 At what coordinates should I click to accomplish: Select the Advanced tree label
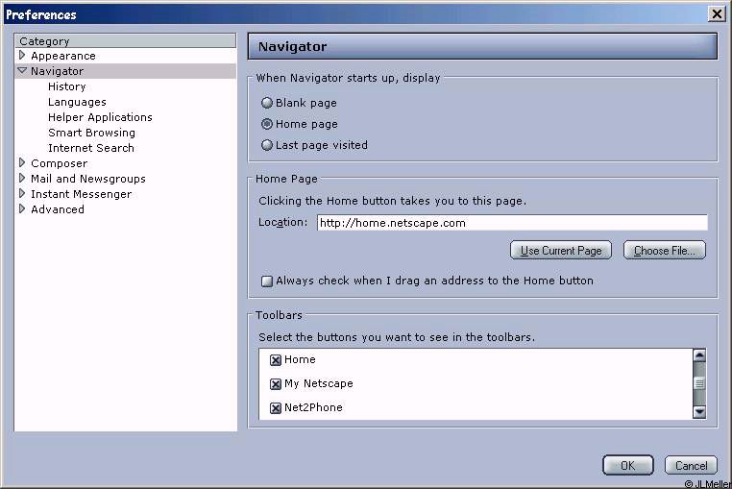pos(58,209)
